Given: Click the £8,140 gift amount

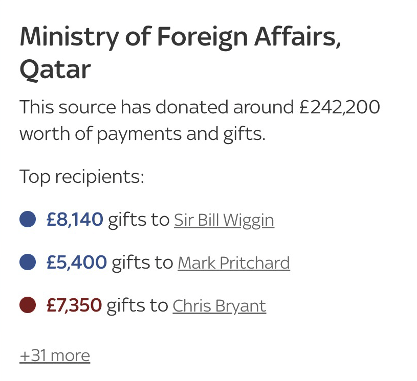Looking at the screenshot, I should (75, 220).
